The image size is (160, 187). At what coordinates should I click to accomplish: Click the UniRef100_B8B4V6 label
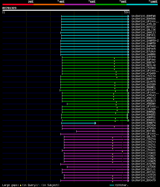point(143,38)
